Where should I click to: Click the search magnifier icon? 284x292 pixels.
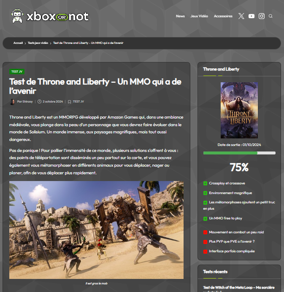pyautogui.click(x=270, y=16)
